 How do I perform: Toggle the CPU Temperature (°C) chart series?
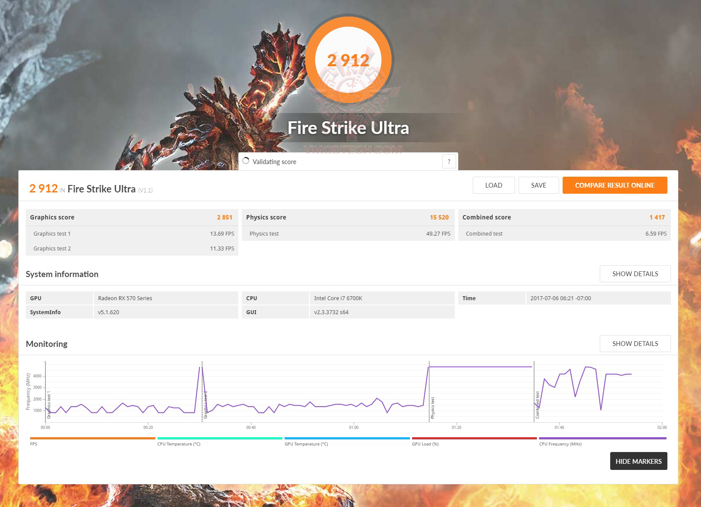click(220, 438)
